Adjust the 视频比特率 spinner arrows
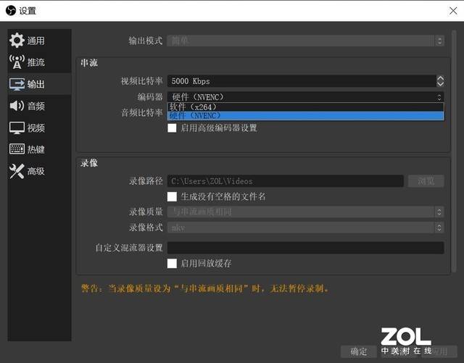The image size is (464, 363). (440, 81)
